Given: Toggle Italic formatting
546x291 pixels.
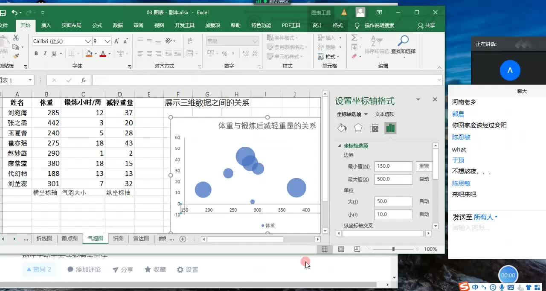Looking at the screenshot, I should click(x=45, y=53).
